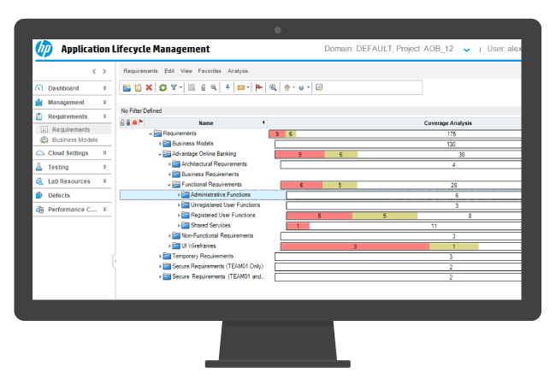The width and height of the screenshot is (556, 385).
Task: Select Registered User Functions folder
Action: [x=222, y=216]
